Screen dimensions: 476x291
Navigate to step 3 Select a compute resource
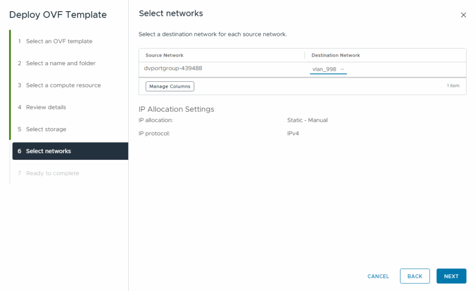point(63,86)
